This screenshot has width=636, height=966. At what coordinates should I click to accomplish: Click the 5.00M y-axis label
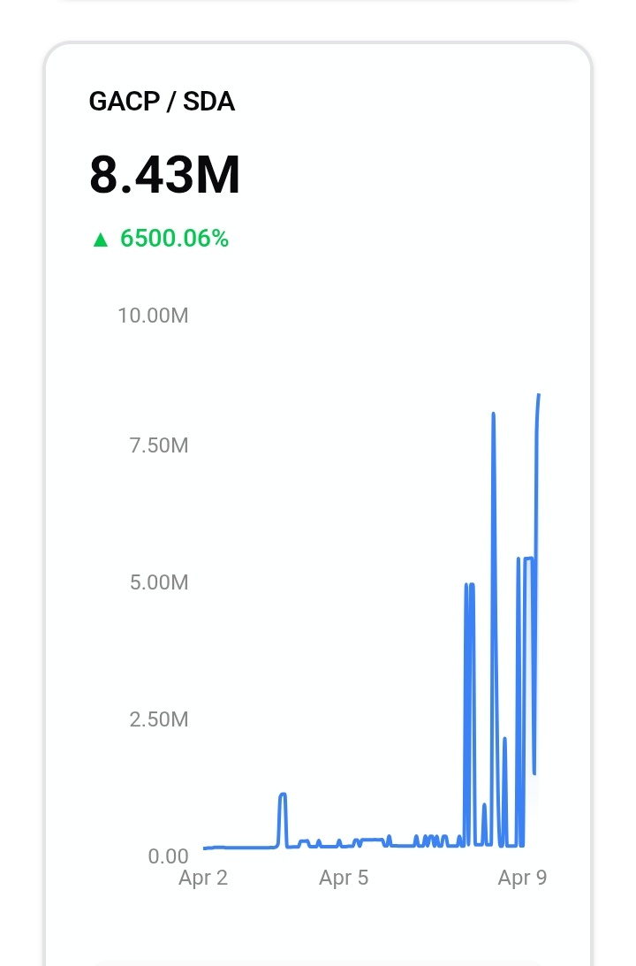tap(159, 582)
